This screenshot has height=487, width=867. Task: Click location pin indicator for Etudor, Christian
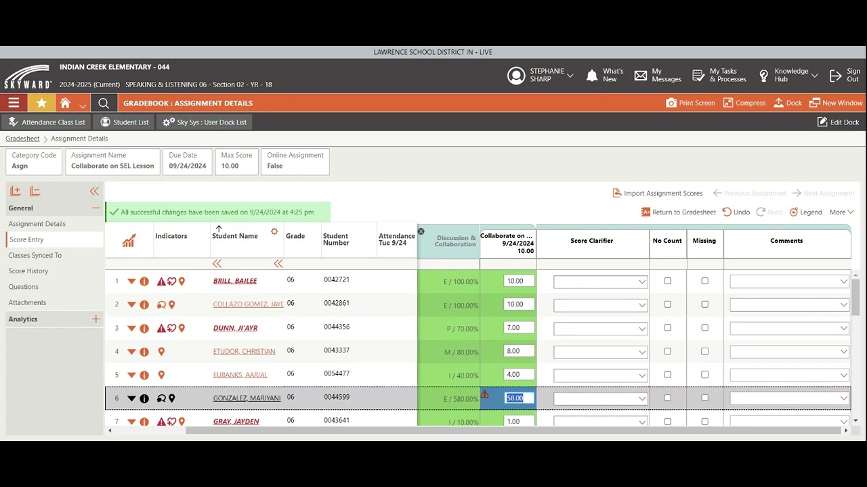click(161, 352)
